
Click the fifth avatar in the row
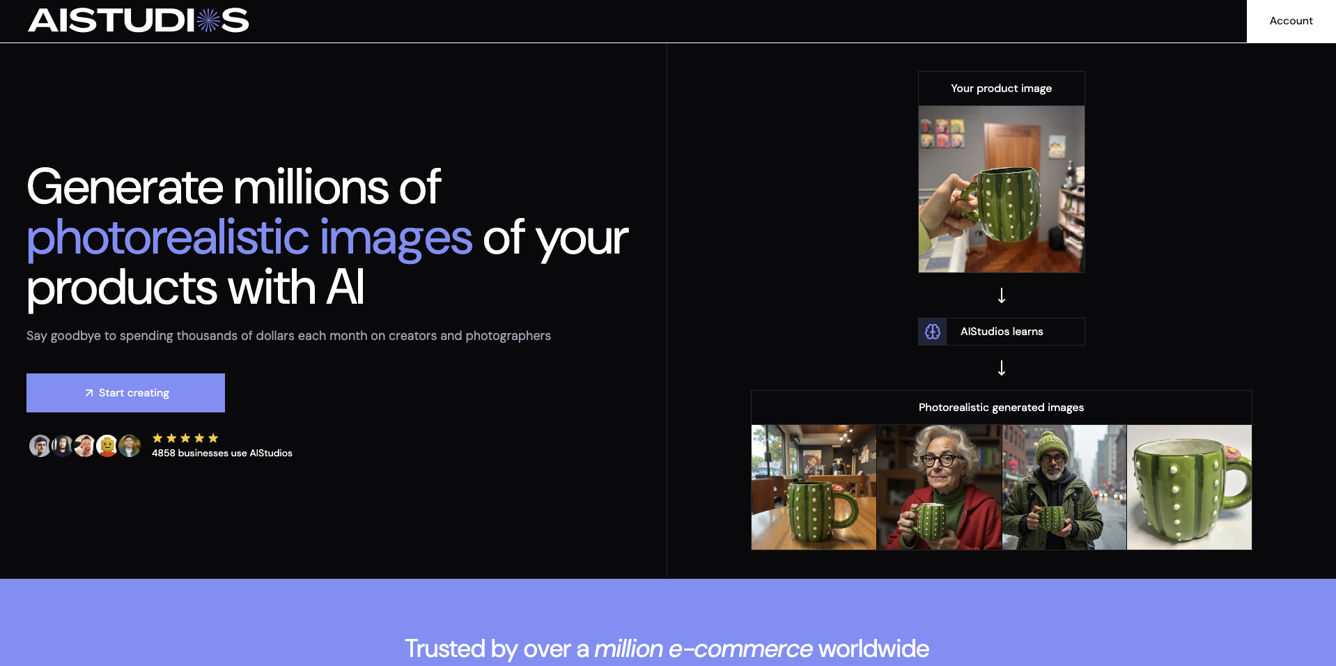click(x=130, y=446)
